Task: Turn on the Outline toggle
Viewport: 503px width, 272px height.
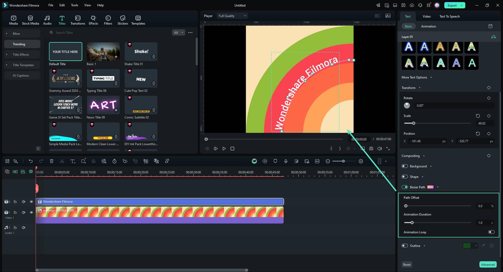Action: pyautogui.click(x=405, y=246)
